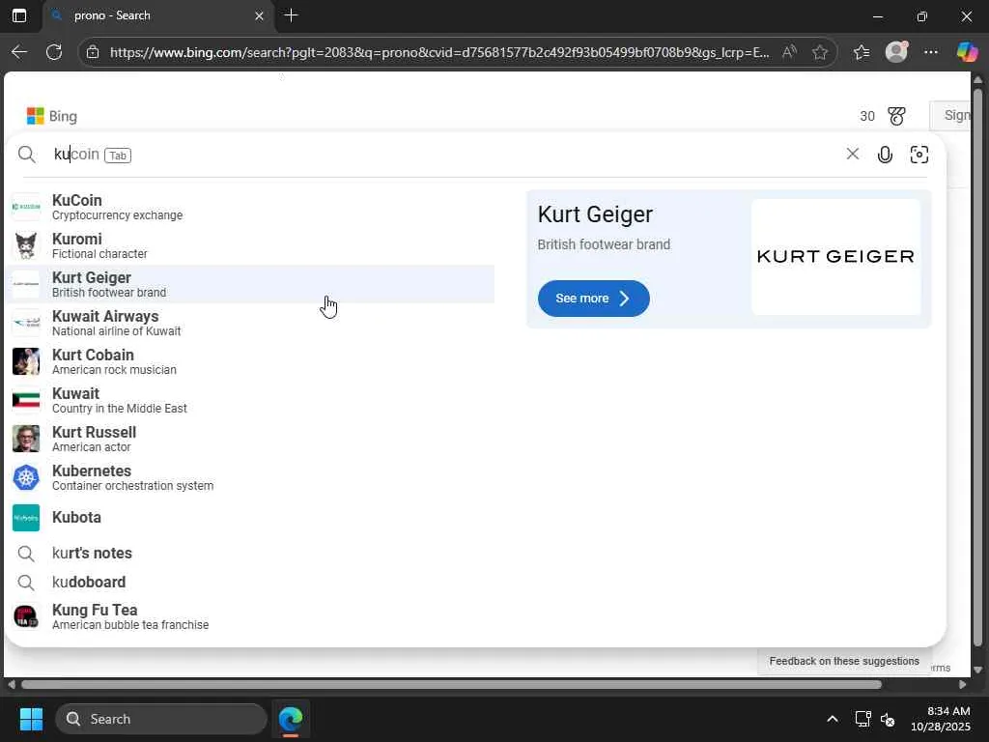This screenshot has height=742, width=989.
Task: Select the prono - Search tab
Action: (x=159, y=15)
